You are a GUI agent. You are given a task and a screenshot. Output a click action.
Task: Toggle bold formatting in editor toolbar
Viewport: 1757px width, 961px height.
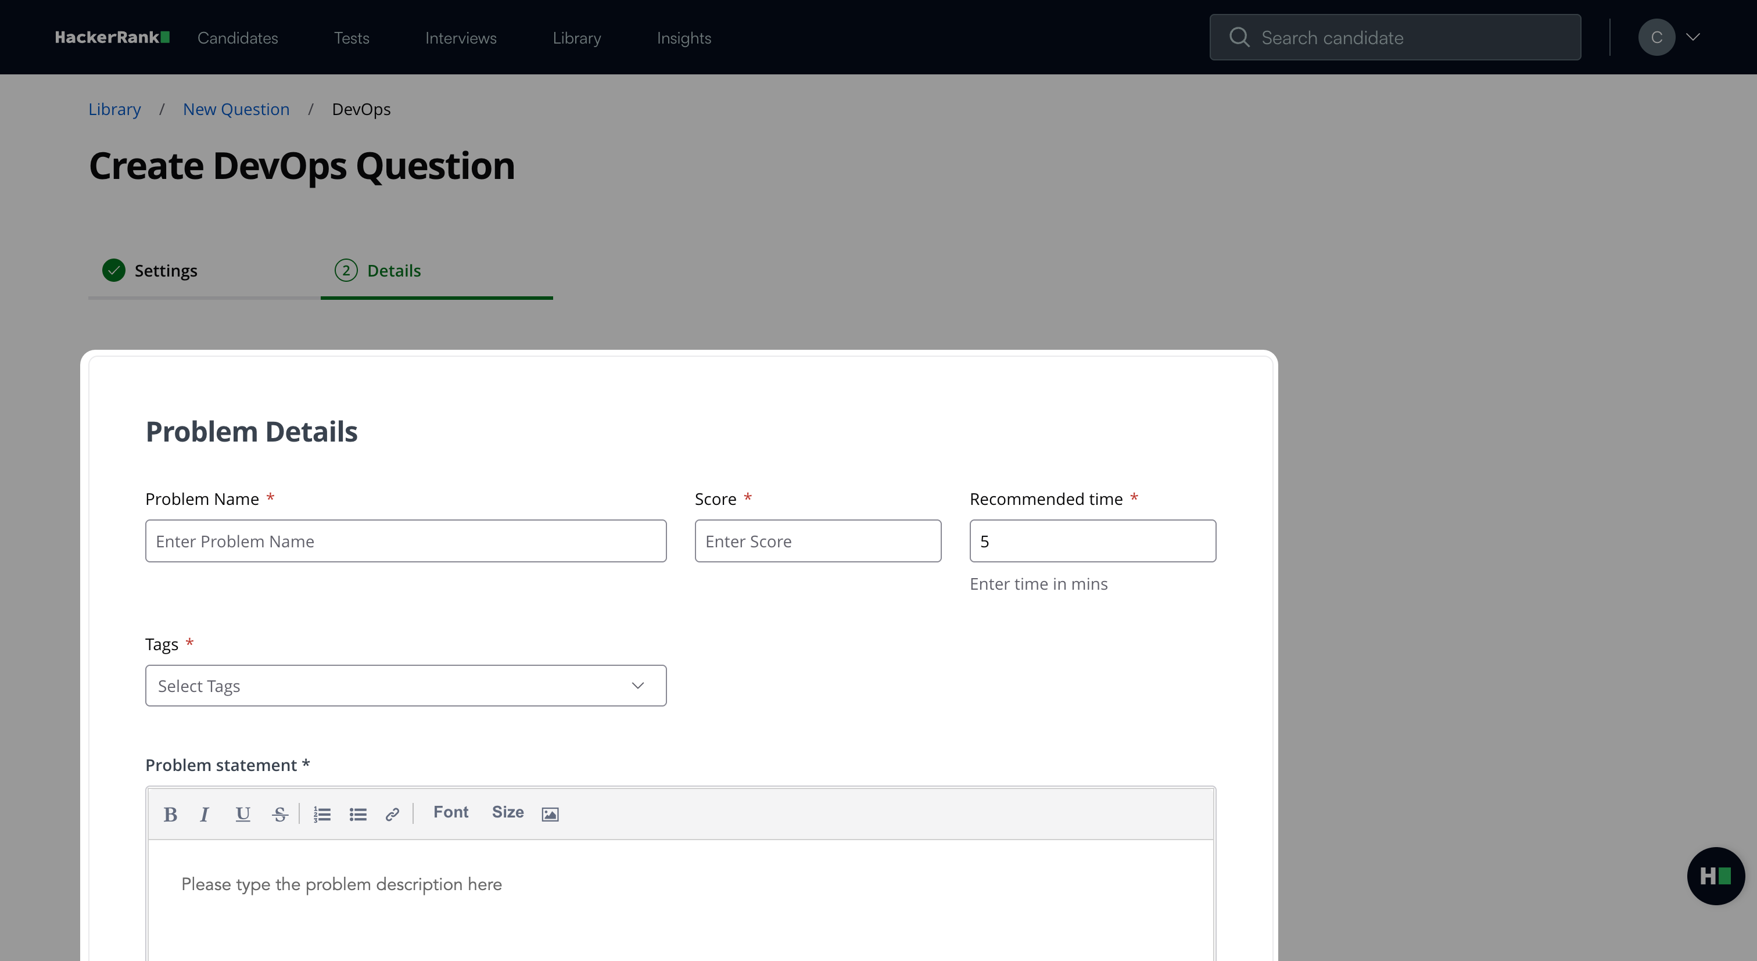(170, 815)
